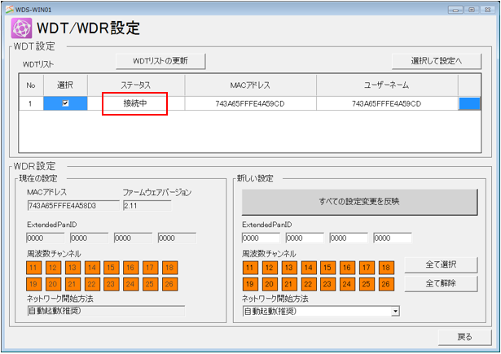Toggle channel 19 in new settings
This screenshot has height=354, width=501.
(250, 284)
